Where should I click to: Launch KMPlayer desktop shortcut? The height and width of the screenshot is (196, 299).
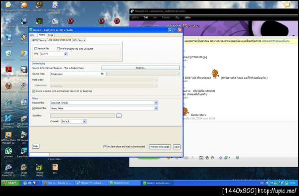click(x=24, y=22)
